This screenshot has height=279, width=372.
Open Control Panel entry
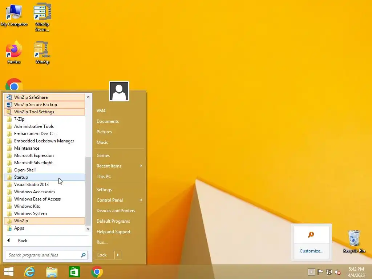coord(119,200)
